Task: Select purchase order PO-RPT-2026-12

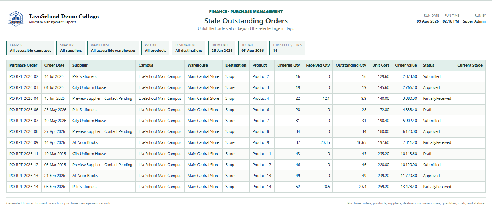Action: 24,165
